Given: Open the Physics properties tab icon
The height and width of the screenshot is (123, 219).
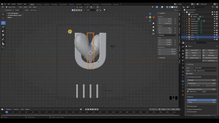Looking at the screenshot, I should pos(183,81).
